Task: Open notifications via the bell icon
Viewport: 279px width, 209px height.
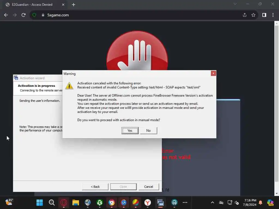Action: pyautogui.click(x=260, y=202)
